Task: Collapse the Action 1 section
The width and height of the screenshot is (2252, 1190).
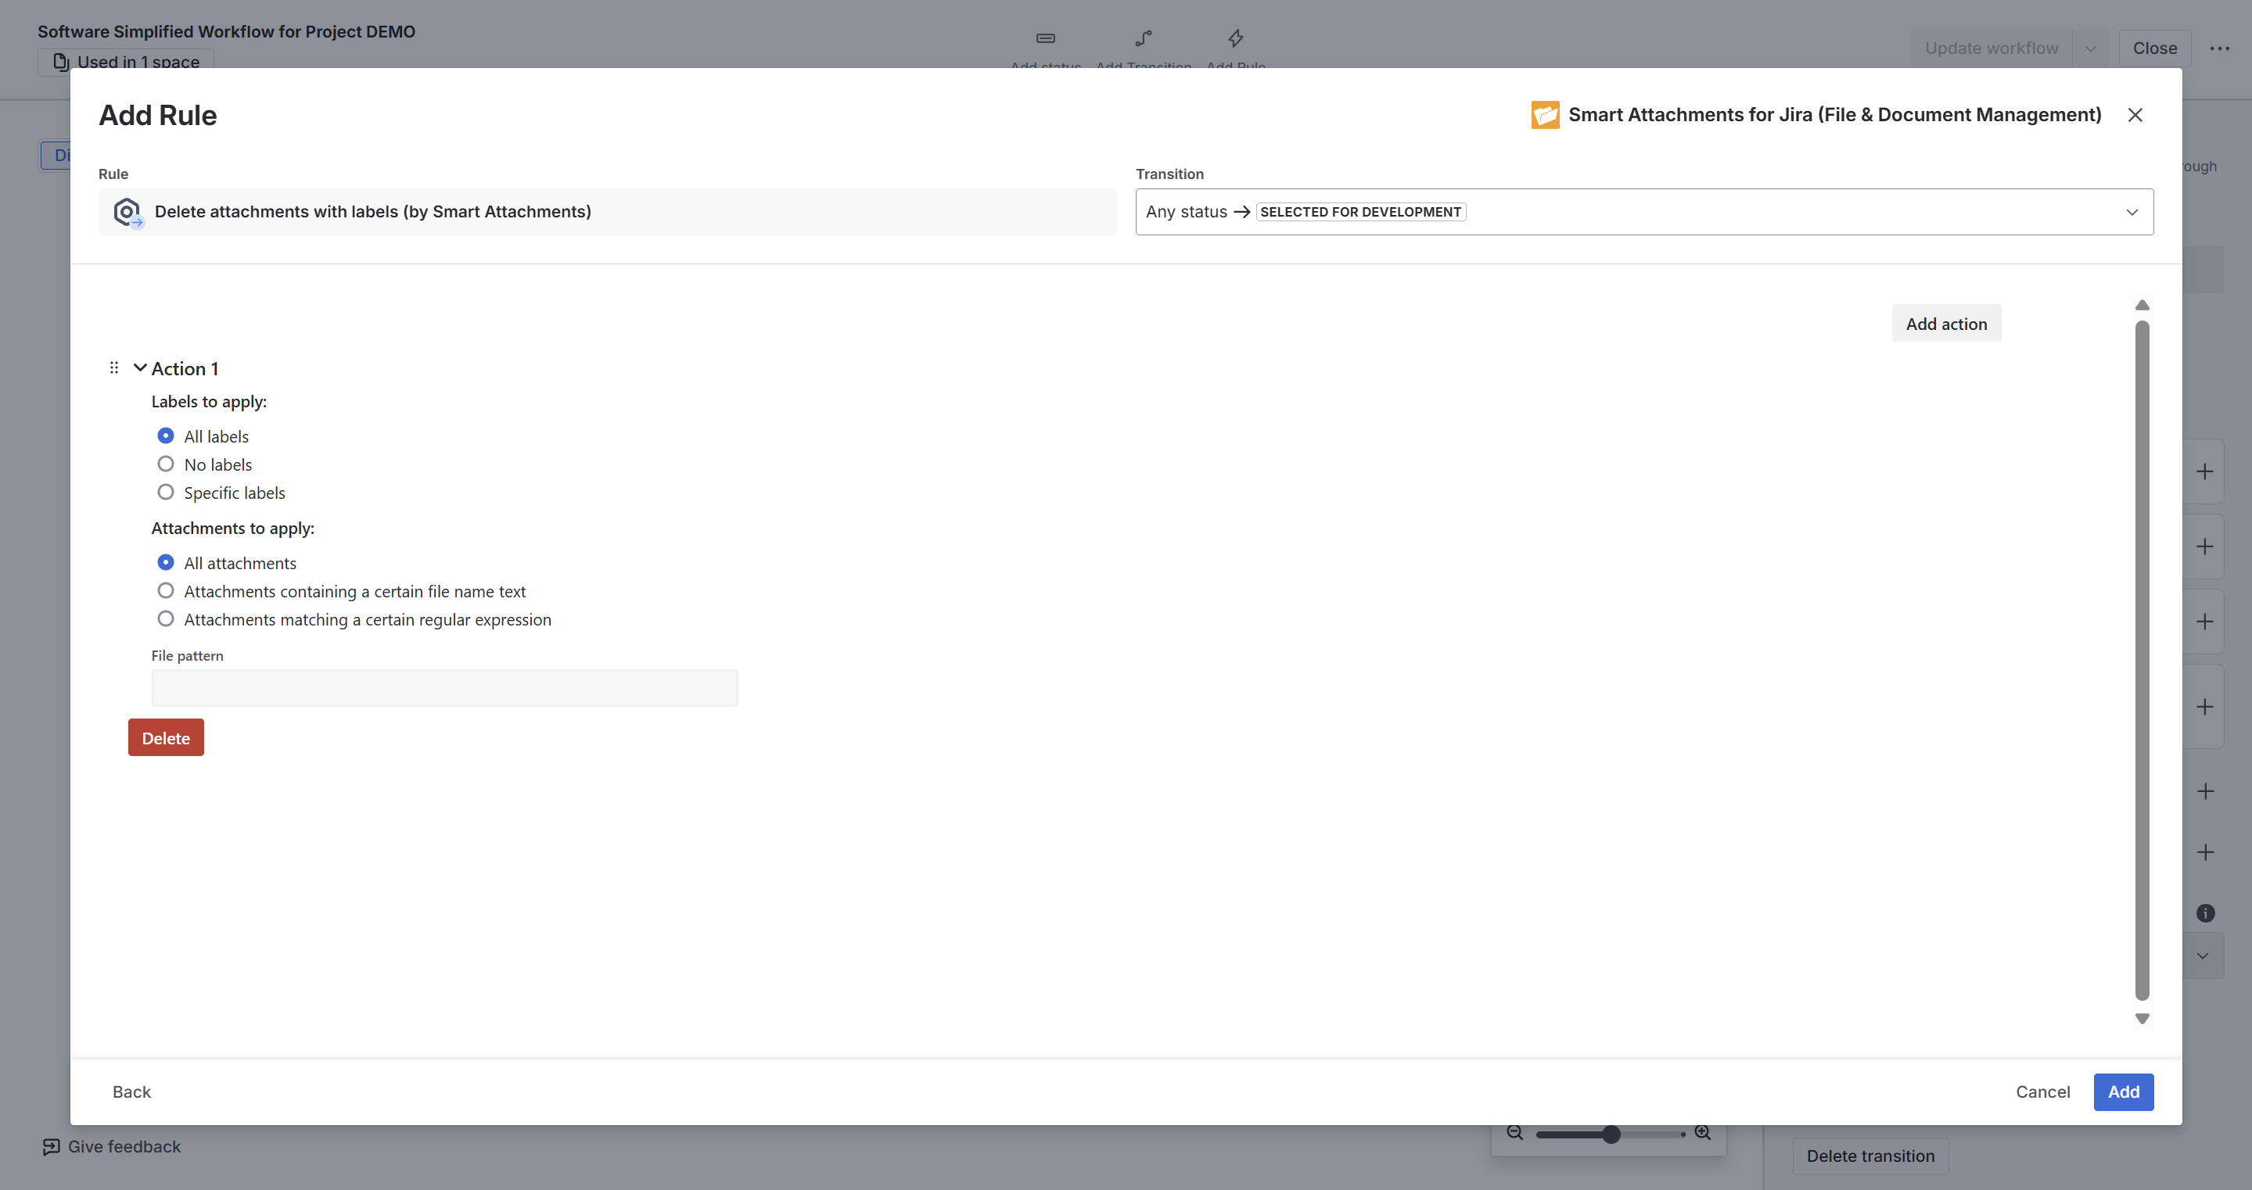Action: [x=140, y=367]
